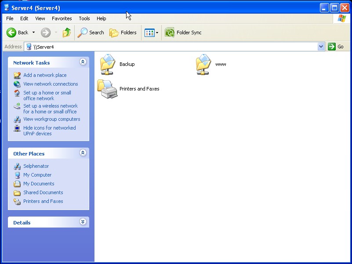Viewport: 352px width, 264px height.
Task: Open the Backup shared folder
Action: point(108,64)
